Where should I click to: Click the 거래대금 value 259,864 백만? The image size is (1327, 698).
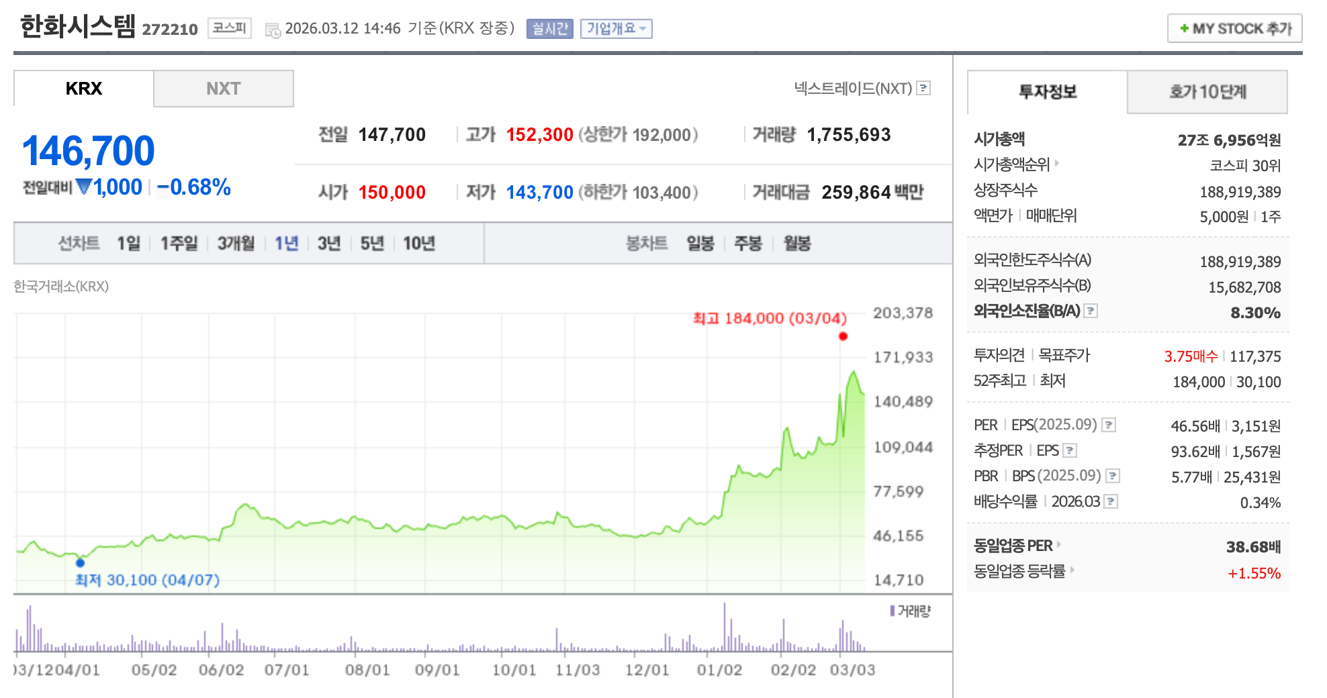click(873, 193)
